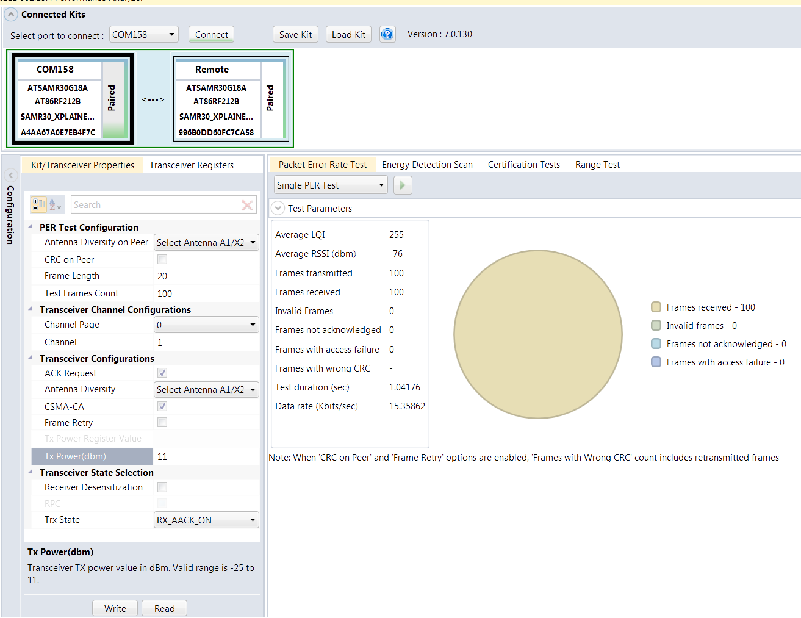Screen dimensions: 801x618
Task: Open the Single PER Test dropdown
Action: pyautogui.click(x=331, y=185)
